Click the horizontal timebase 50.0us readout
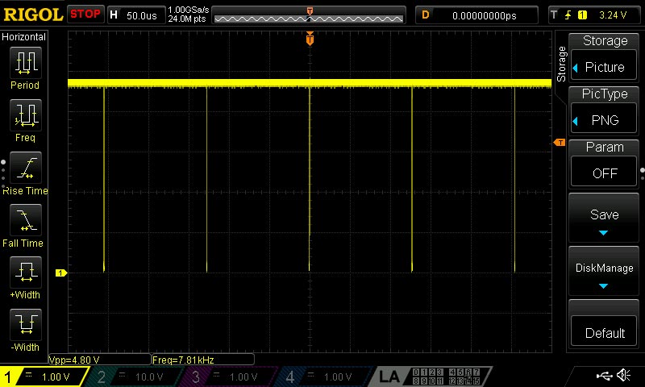The height and width of the screenshot is (387, 645). tap(142, 15)
